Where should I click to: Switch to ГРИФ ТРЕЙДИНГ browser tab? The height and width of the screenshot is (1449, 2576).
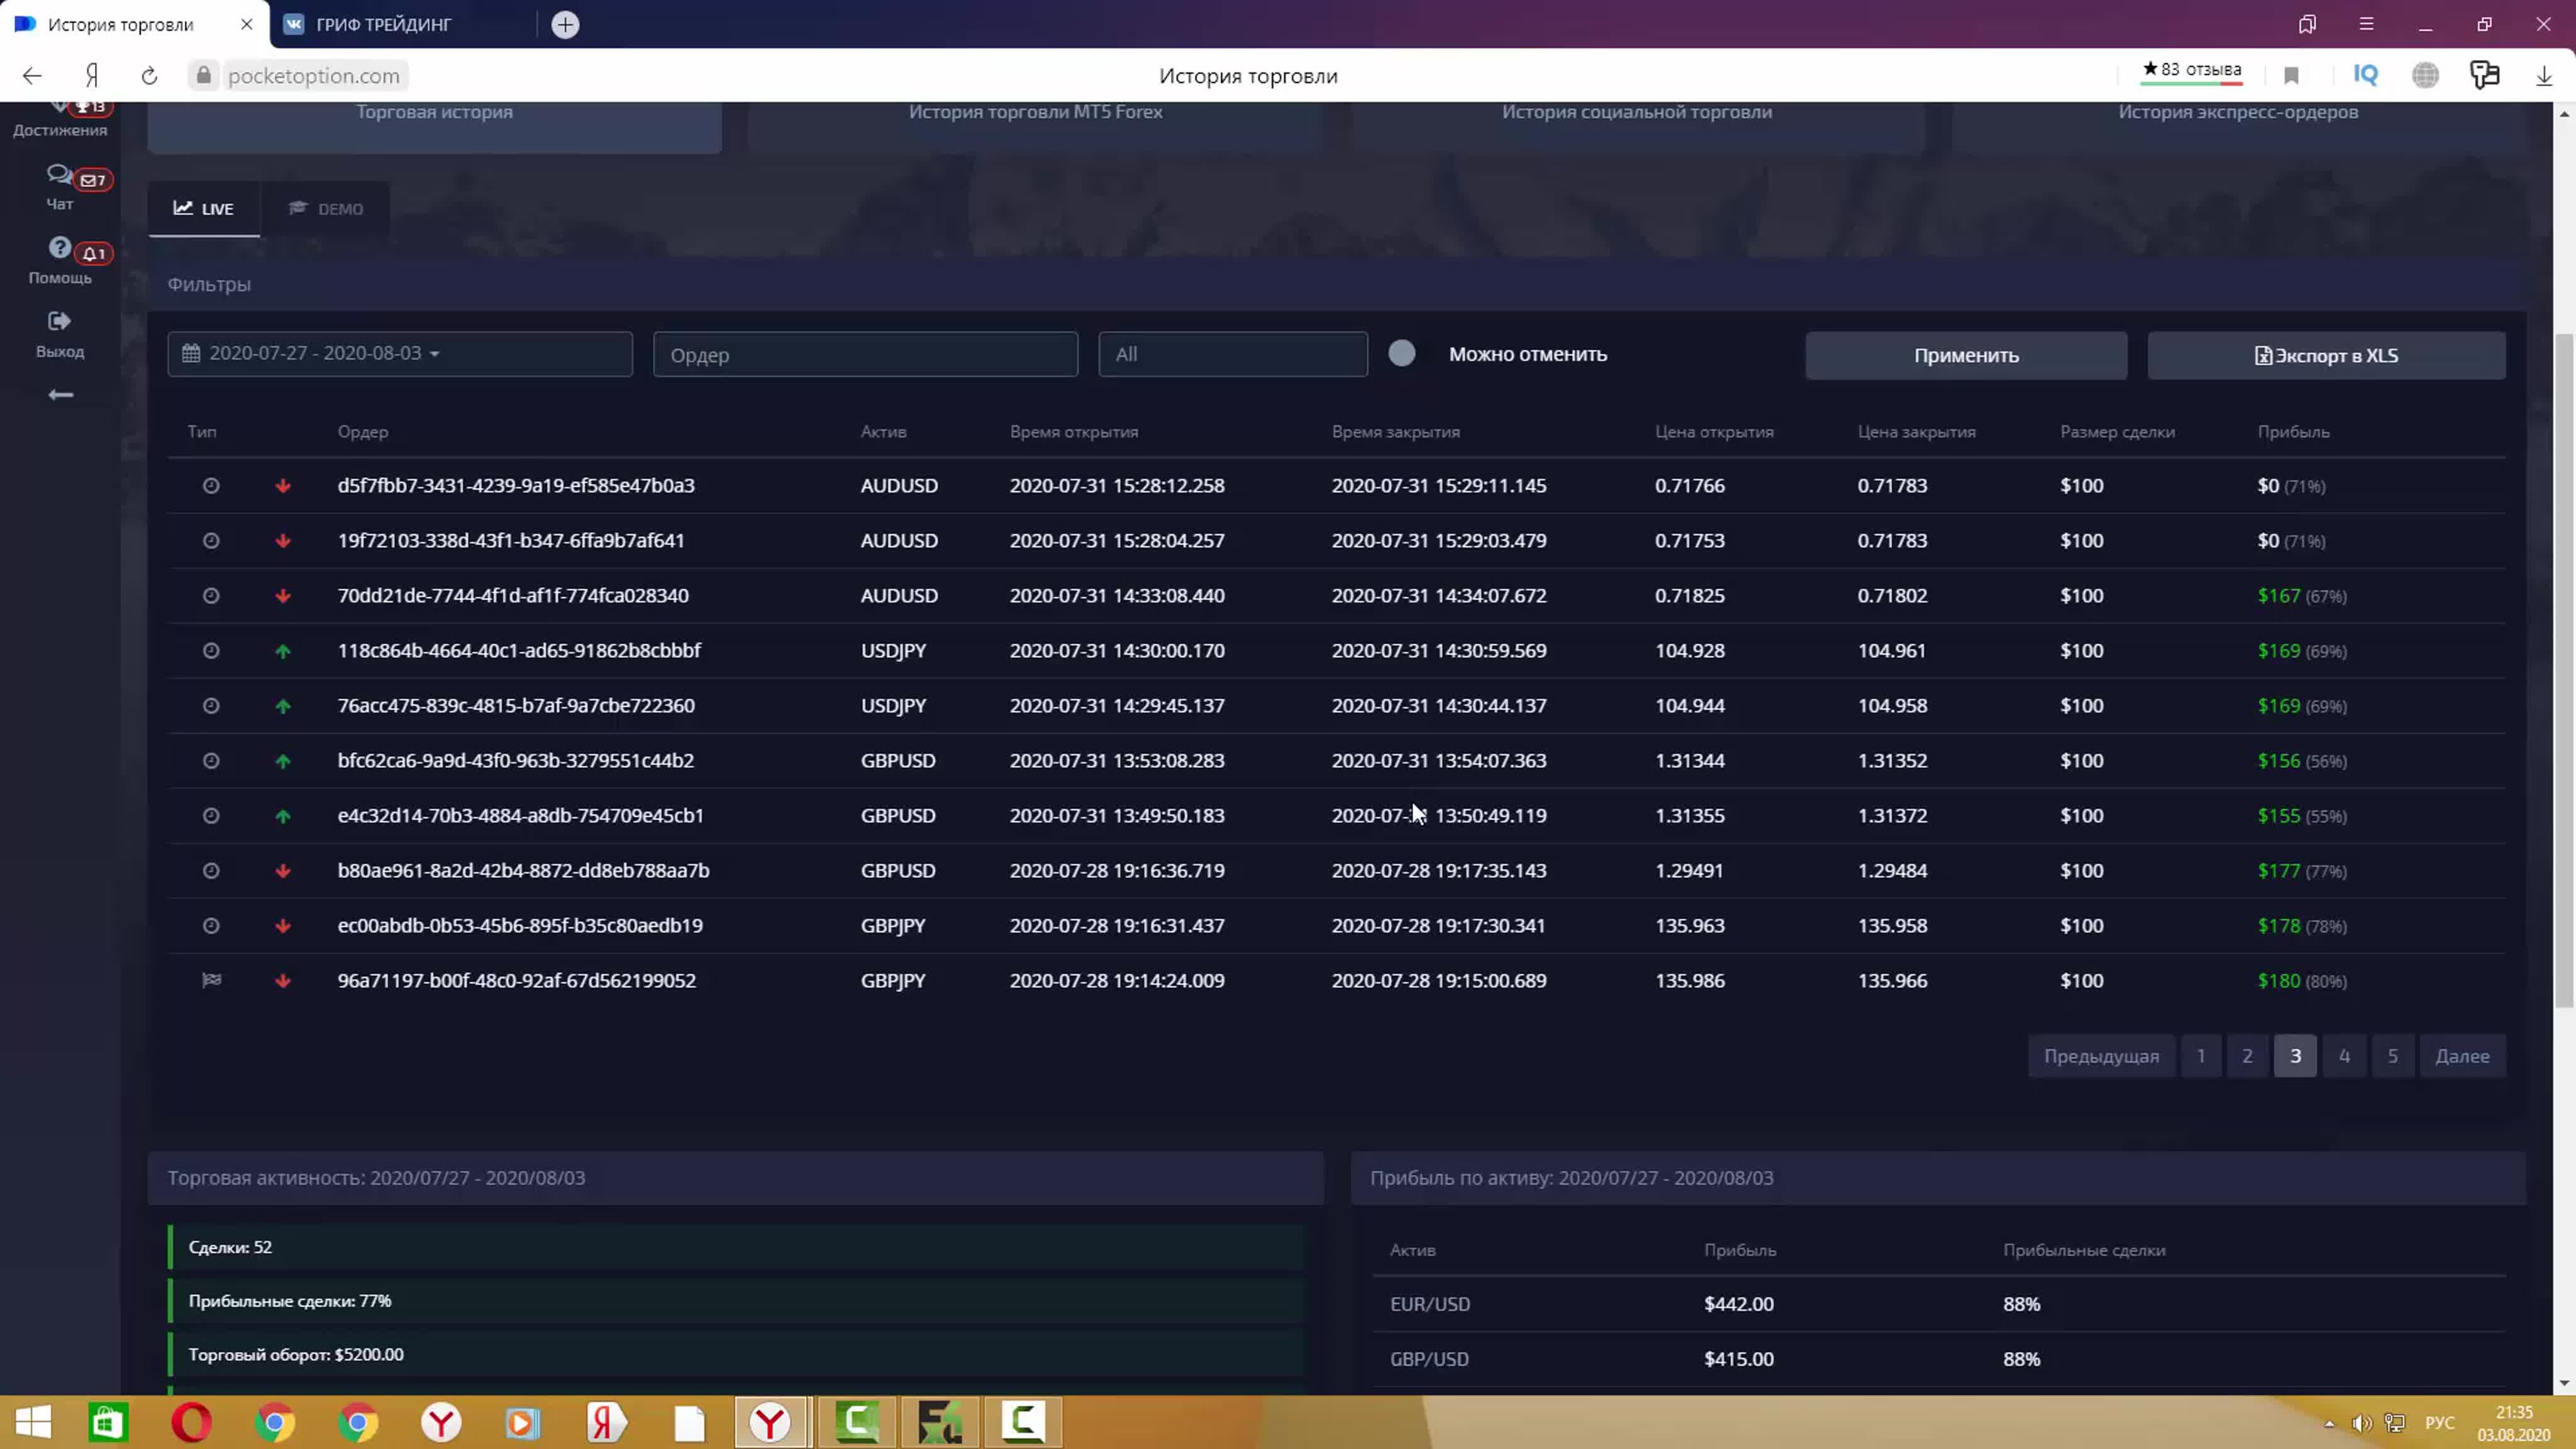pyautogui.click(x=384, y=24)
